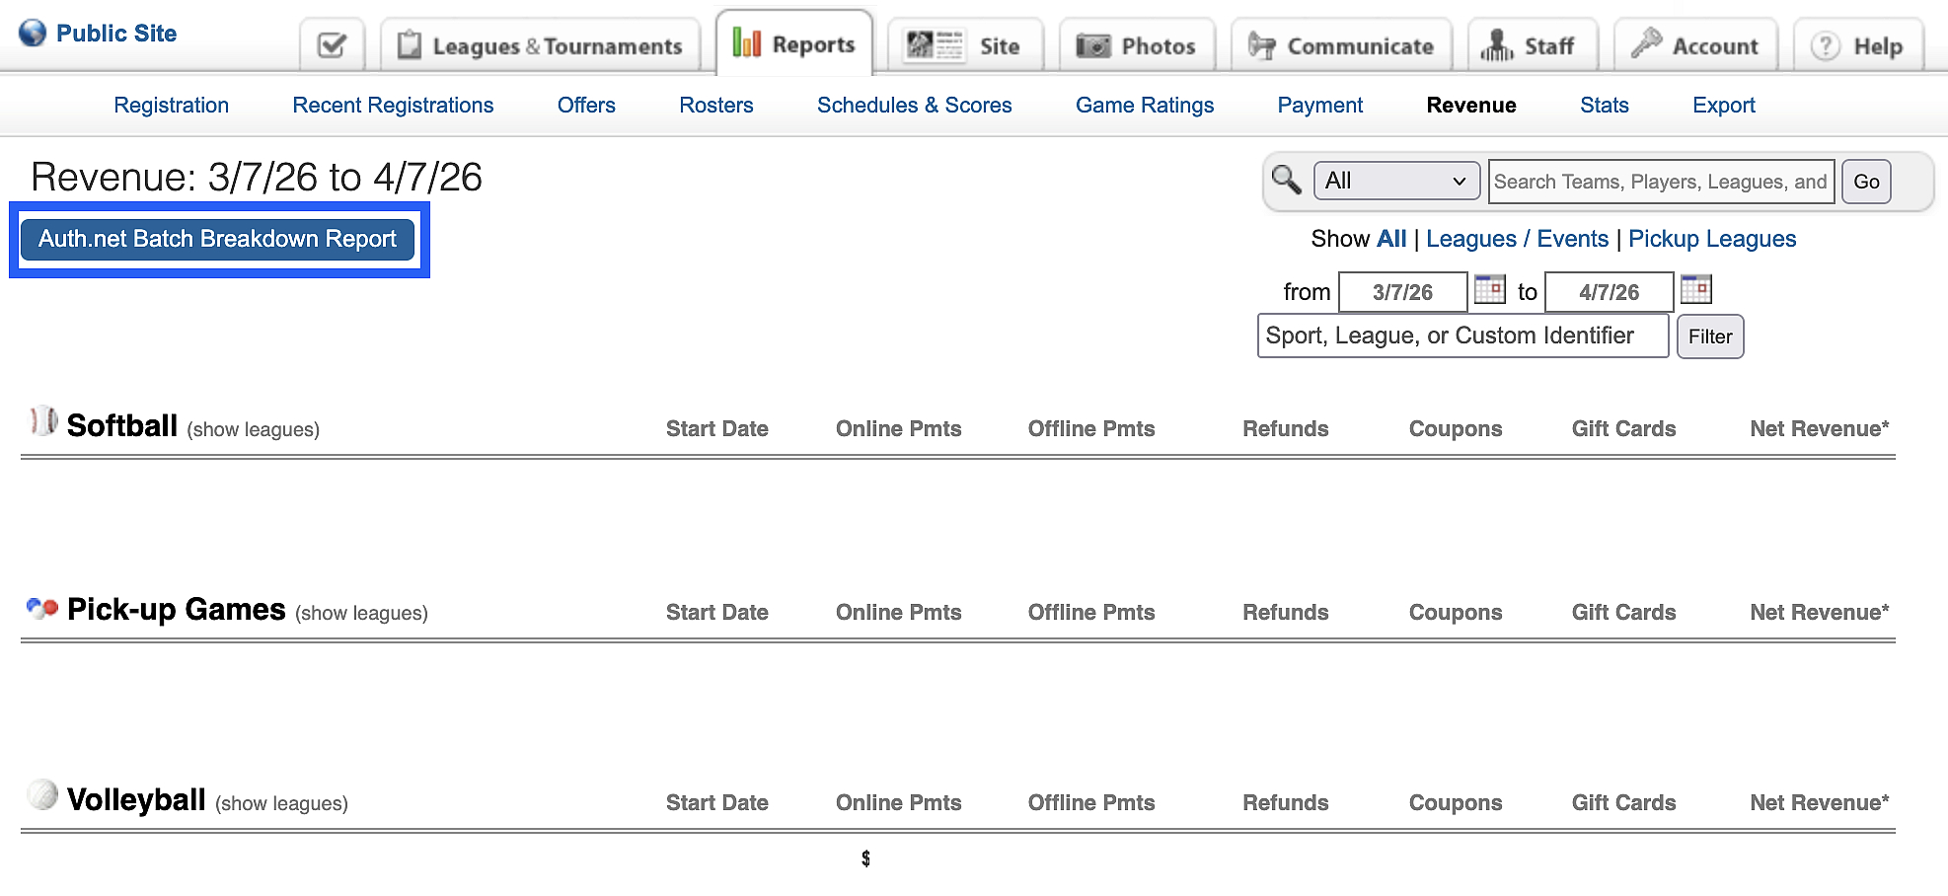
Task: Click Pick-up Games Gift Cards header
Action: point(1624,612)
